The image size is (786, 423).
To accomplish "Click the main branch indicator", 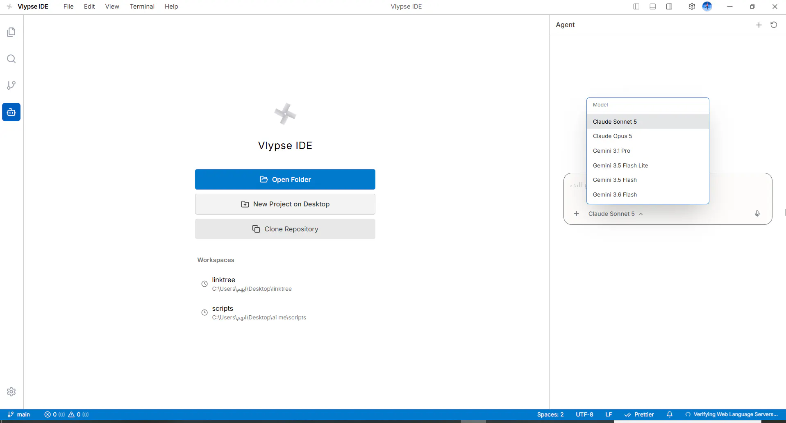I will 19,414.
